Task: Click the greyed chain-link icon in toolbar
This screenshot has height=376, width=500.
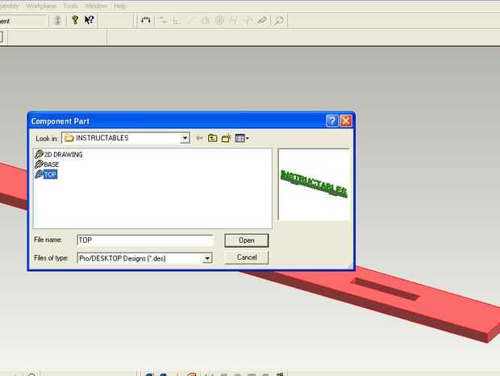Action: click(262, 21)
